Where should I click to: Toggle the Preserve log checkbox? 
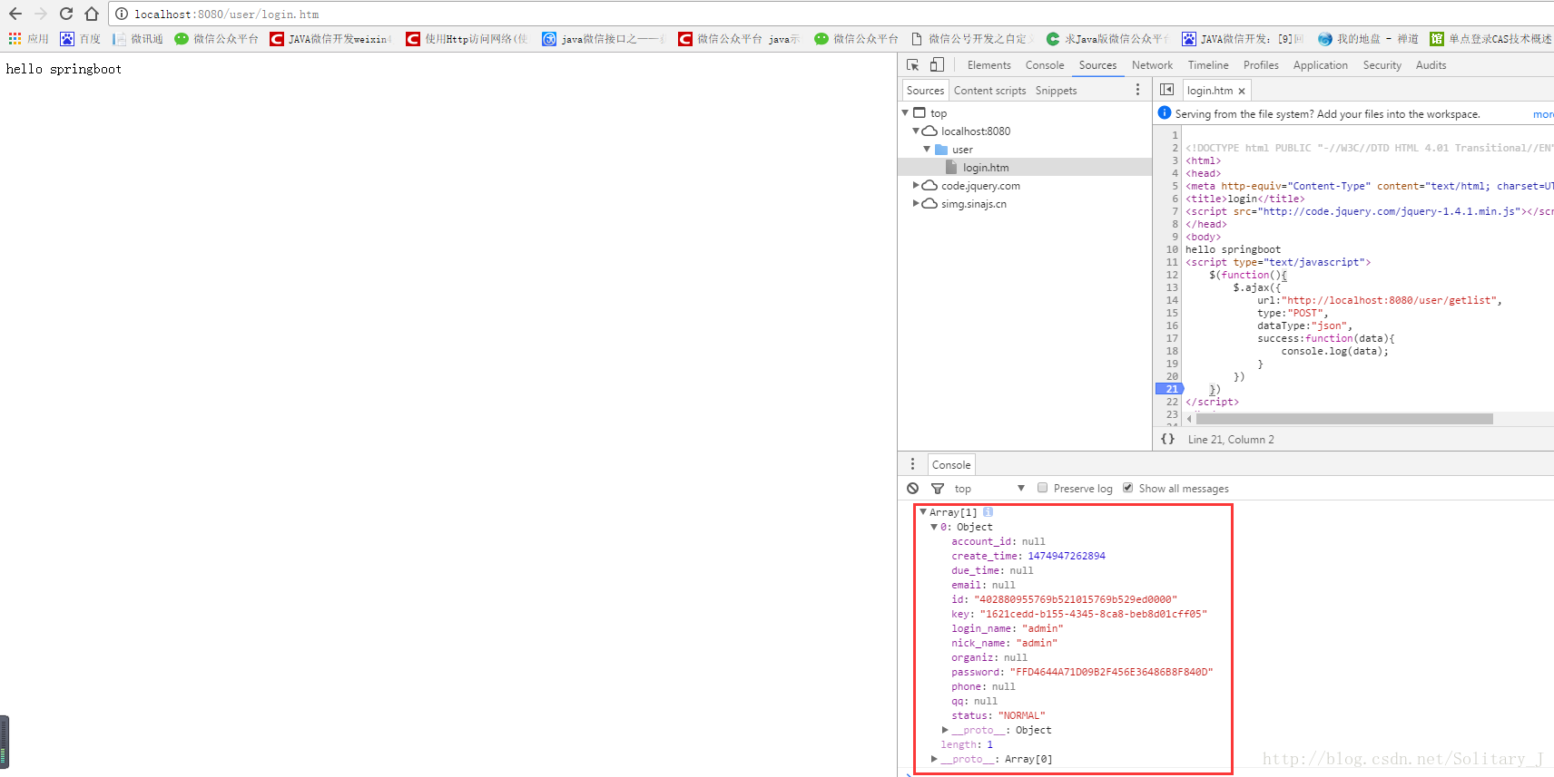point(1043,488)
